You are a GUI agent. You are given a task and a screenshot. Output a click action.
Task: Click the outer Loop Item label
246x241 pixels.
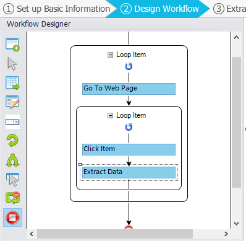[131, 55]
